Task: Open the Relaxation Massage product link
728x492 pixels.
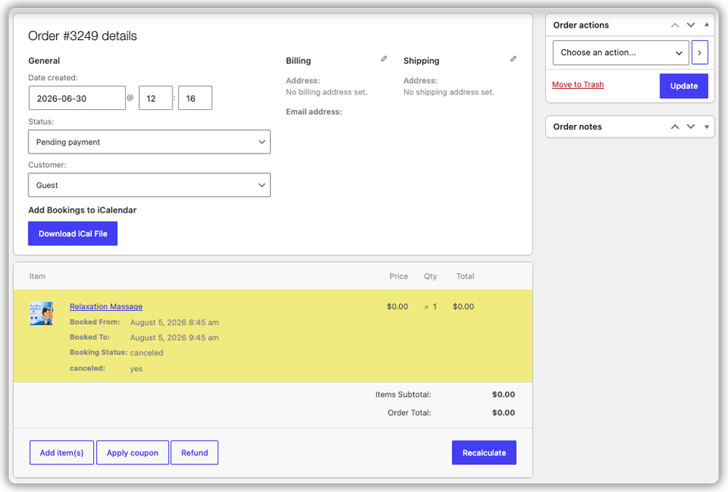Action: (106, 306)
